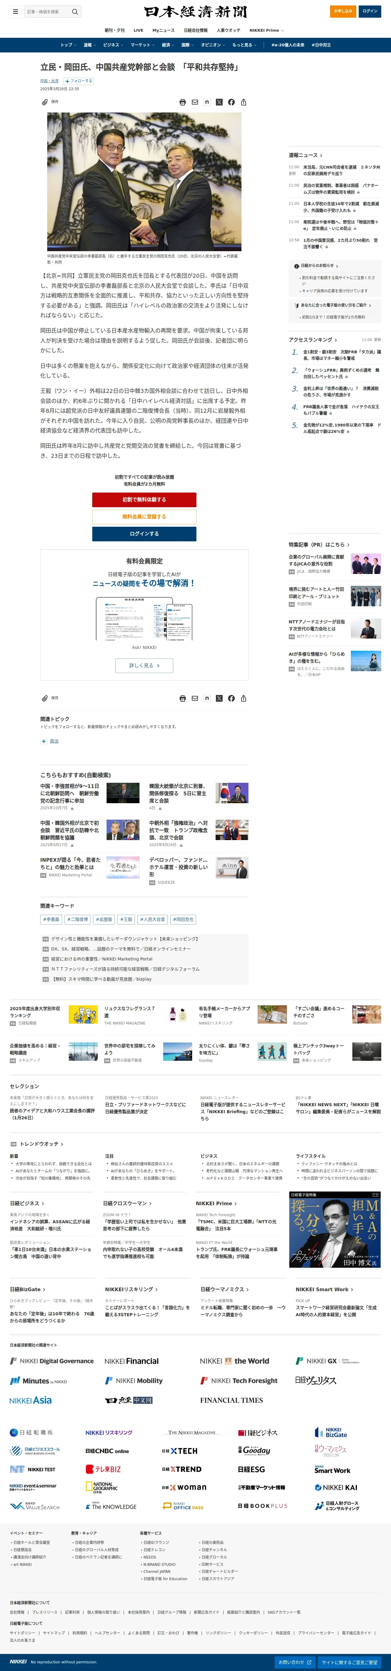The image size is (391, 1671).
Task: Open the テレ東BIZ logo link
Action: (x=103, y=1469)
